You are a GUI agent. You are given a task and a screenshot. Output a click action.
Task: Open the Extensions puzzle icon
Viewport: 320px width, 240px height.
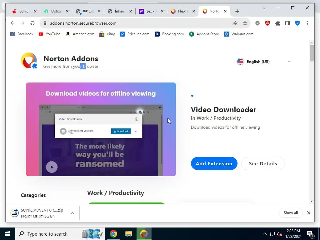277,23
